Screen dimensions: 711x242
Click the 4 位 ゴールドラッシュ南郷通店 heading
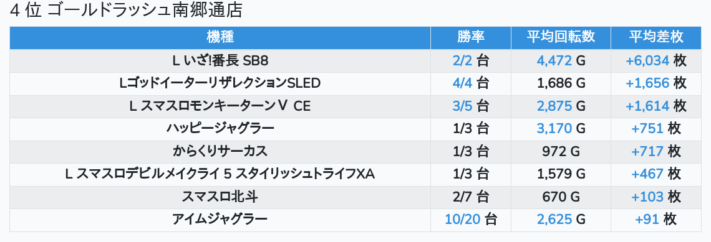click(126, 10)
